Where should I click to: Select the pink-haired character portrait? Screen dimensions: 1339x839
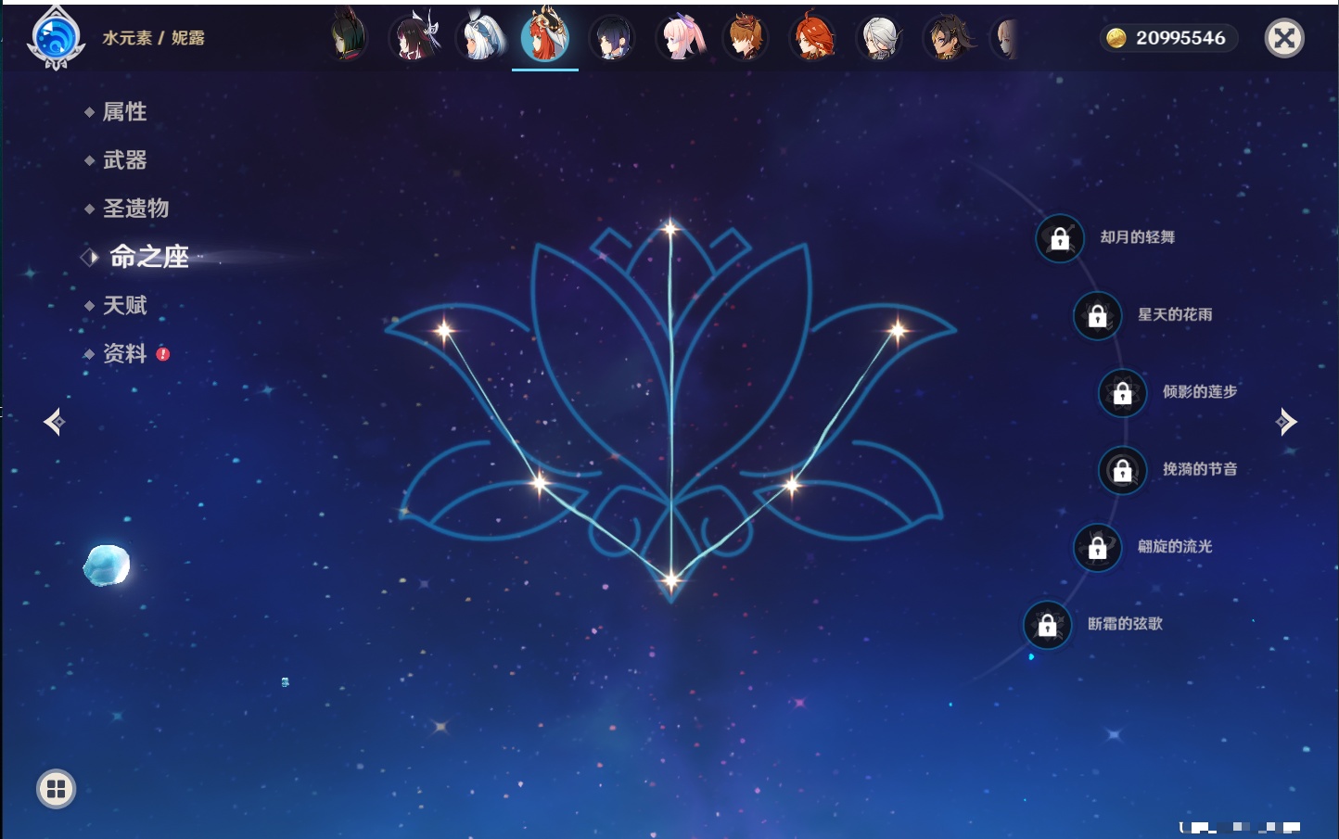point(680,38)
